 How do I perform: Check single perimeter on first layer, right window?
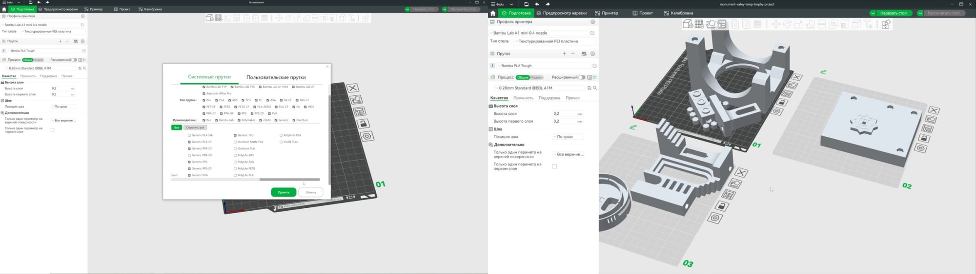(554, 166)
